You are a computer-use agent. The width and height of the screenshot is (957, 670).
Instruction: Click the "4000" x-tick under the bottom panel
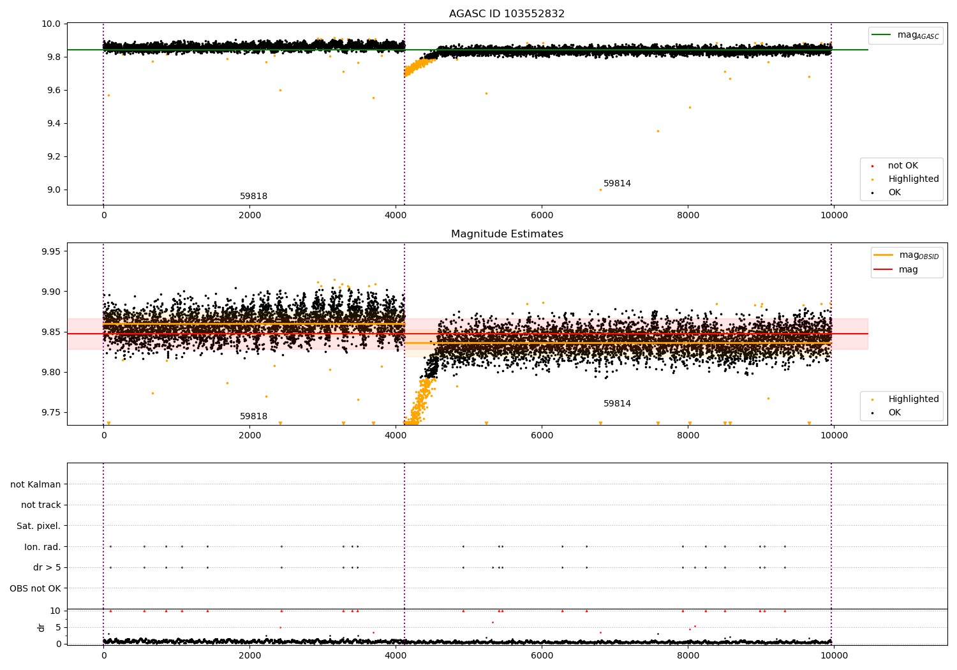396,655
